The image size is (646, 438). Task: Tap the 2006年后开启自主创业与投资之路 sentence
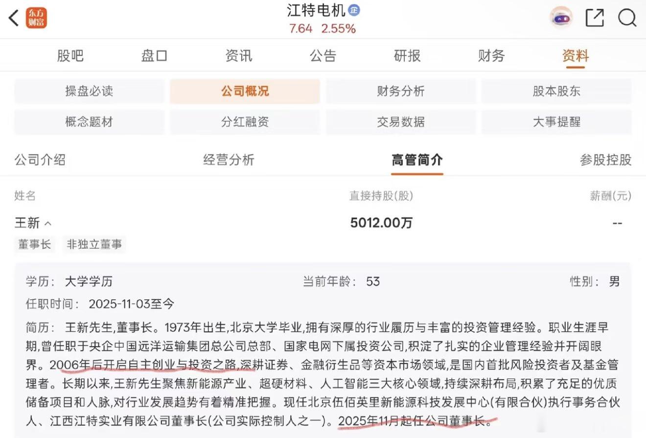(143, 365)
